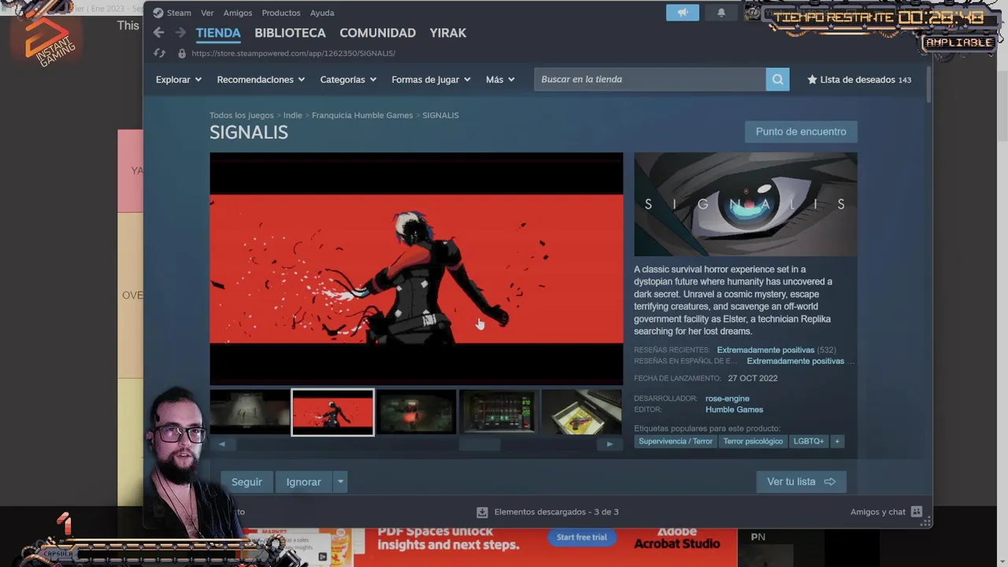Click the Punto de encuentro button
1008x567 pixels.
801,132
